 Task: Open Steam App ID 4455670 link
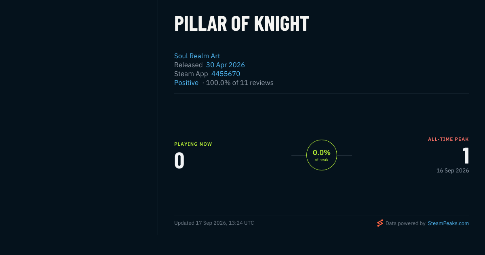pyautogui.click(x=226, y=74)
